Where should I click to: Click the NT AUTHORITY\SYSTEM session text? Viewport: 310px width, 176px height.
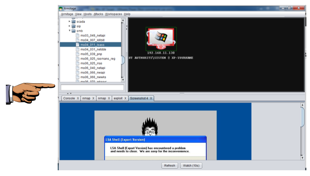tap(161, 58)
